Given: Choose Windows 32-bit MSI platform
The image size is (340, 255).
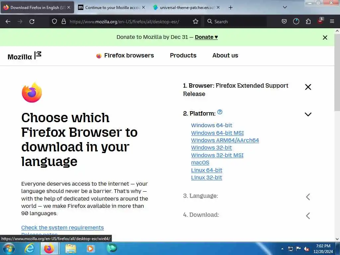Looking at the screenshot, I should pyautogui.click(x=217, y=155).
